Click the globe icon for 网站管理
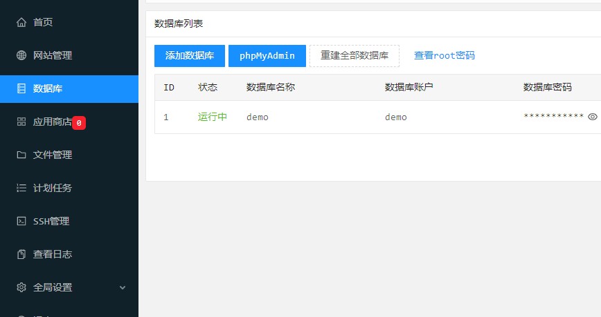Viewport: 601px width, 317px height. pos(21,55)
